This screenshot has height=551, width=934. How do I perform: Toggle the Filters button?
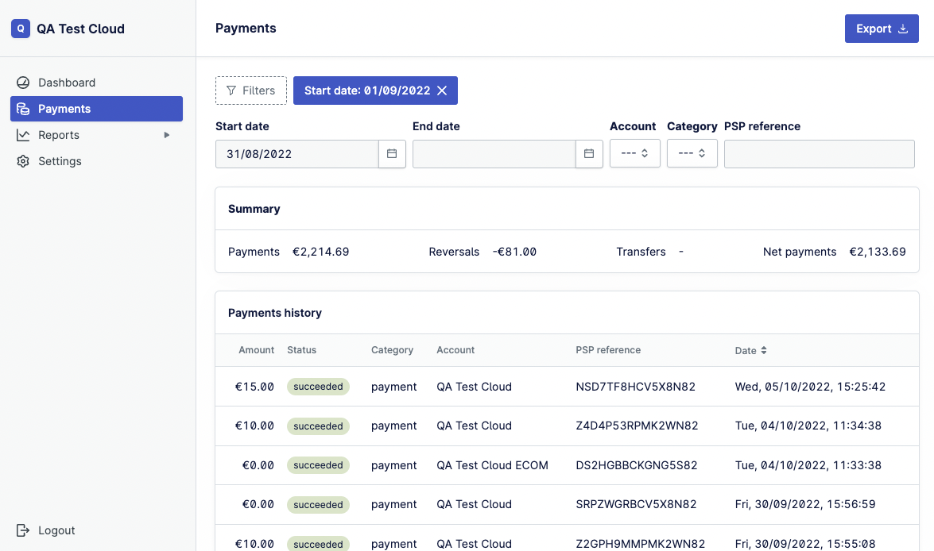tap(250, 91)
